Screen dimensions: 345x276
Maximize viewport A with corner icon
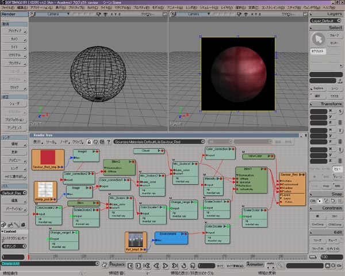click(164, 14)
